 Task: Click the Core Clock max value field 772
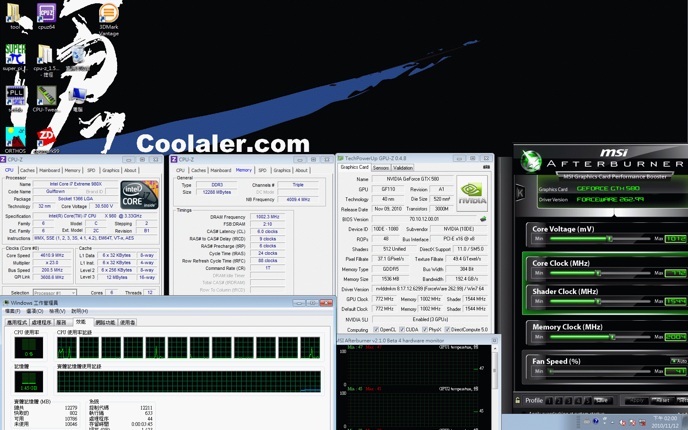[x=676, y=273]
